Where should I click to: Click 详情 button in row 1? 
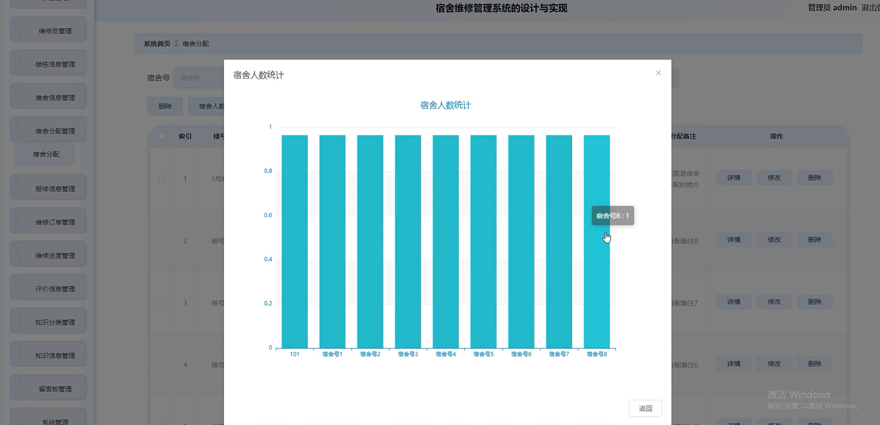[x=734, y=178]
